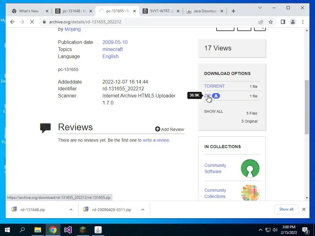Open Community Software collection link
The height and width of the screenshot is (236, 315).
click(x=215, y=168)
